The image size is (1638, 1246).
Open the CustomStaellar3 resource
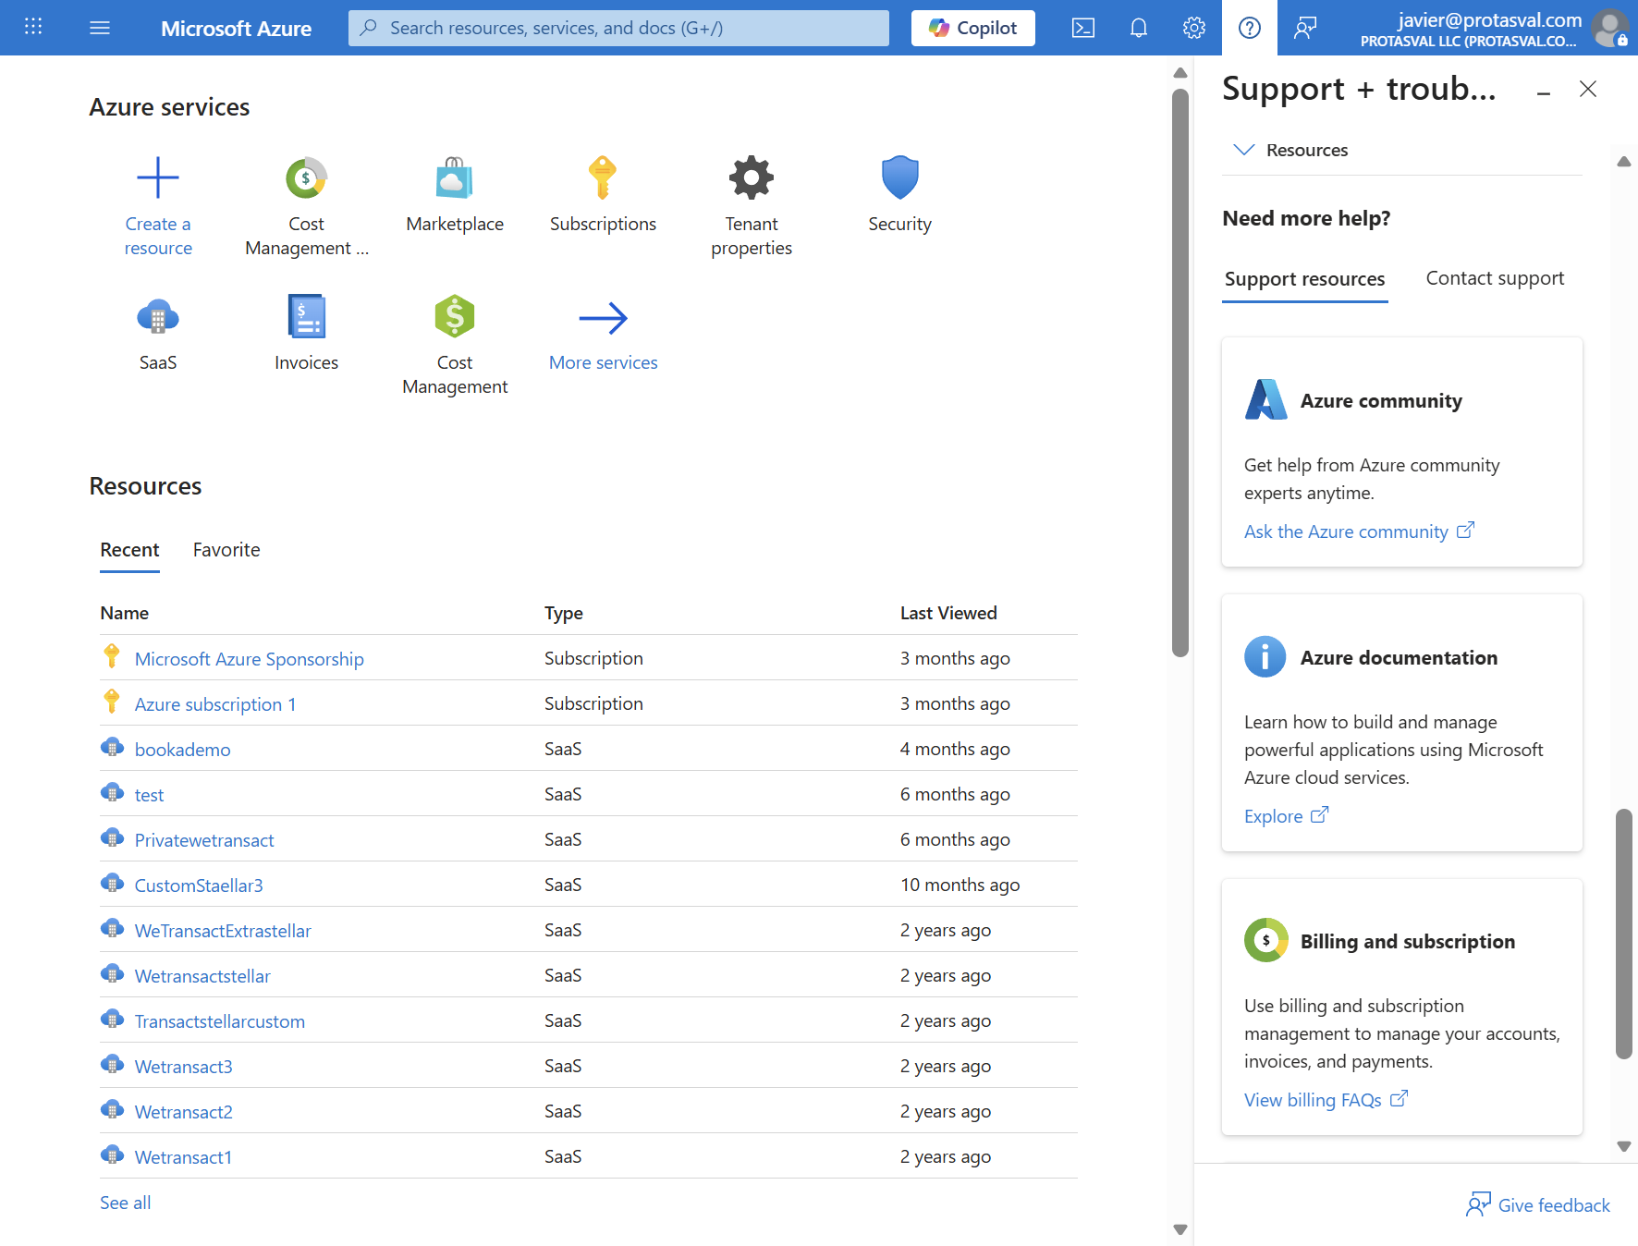pos(199,886)
